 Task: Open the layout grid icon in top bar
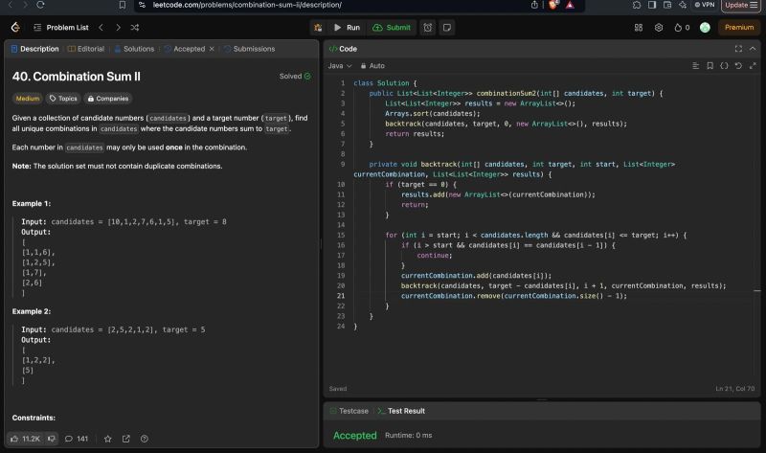click(x=638, y=28)
